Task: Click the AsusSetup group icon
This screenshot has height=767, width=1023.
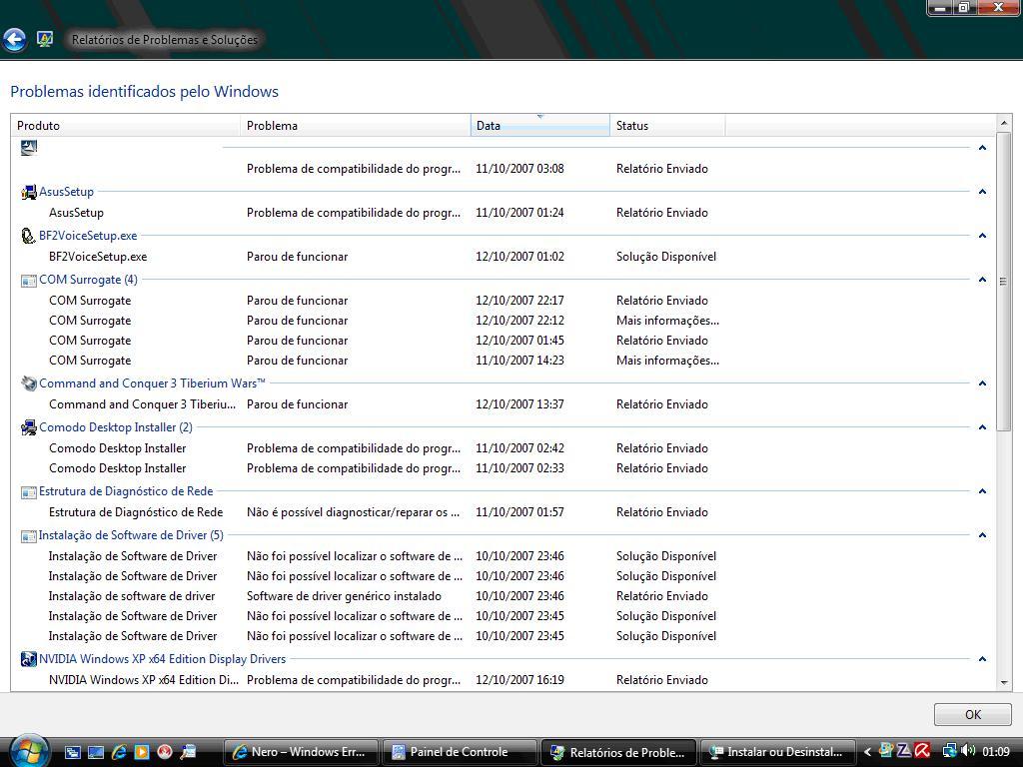Action: pos(29,192)
